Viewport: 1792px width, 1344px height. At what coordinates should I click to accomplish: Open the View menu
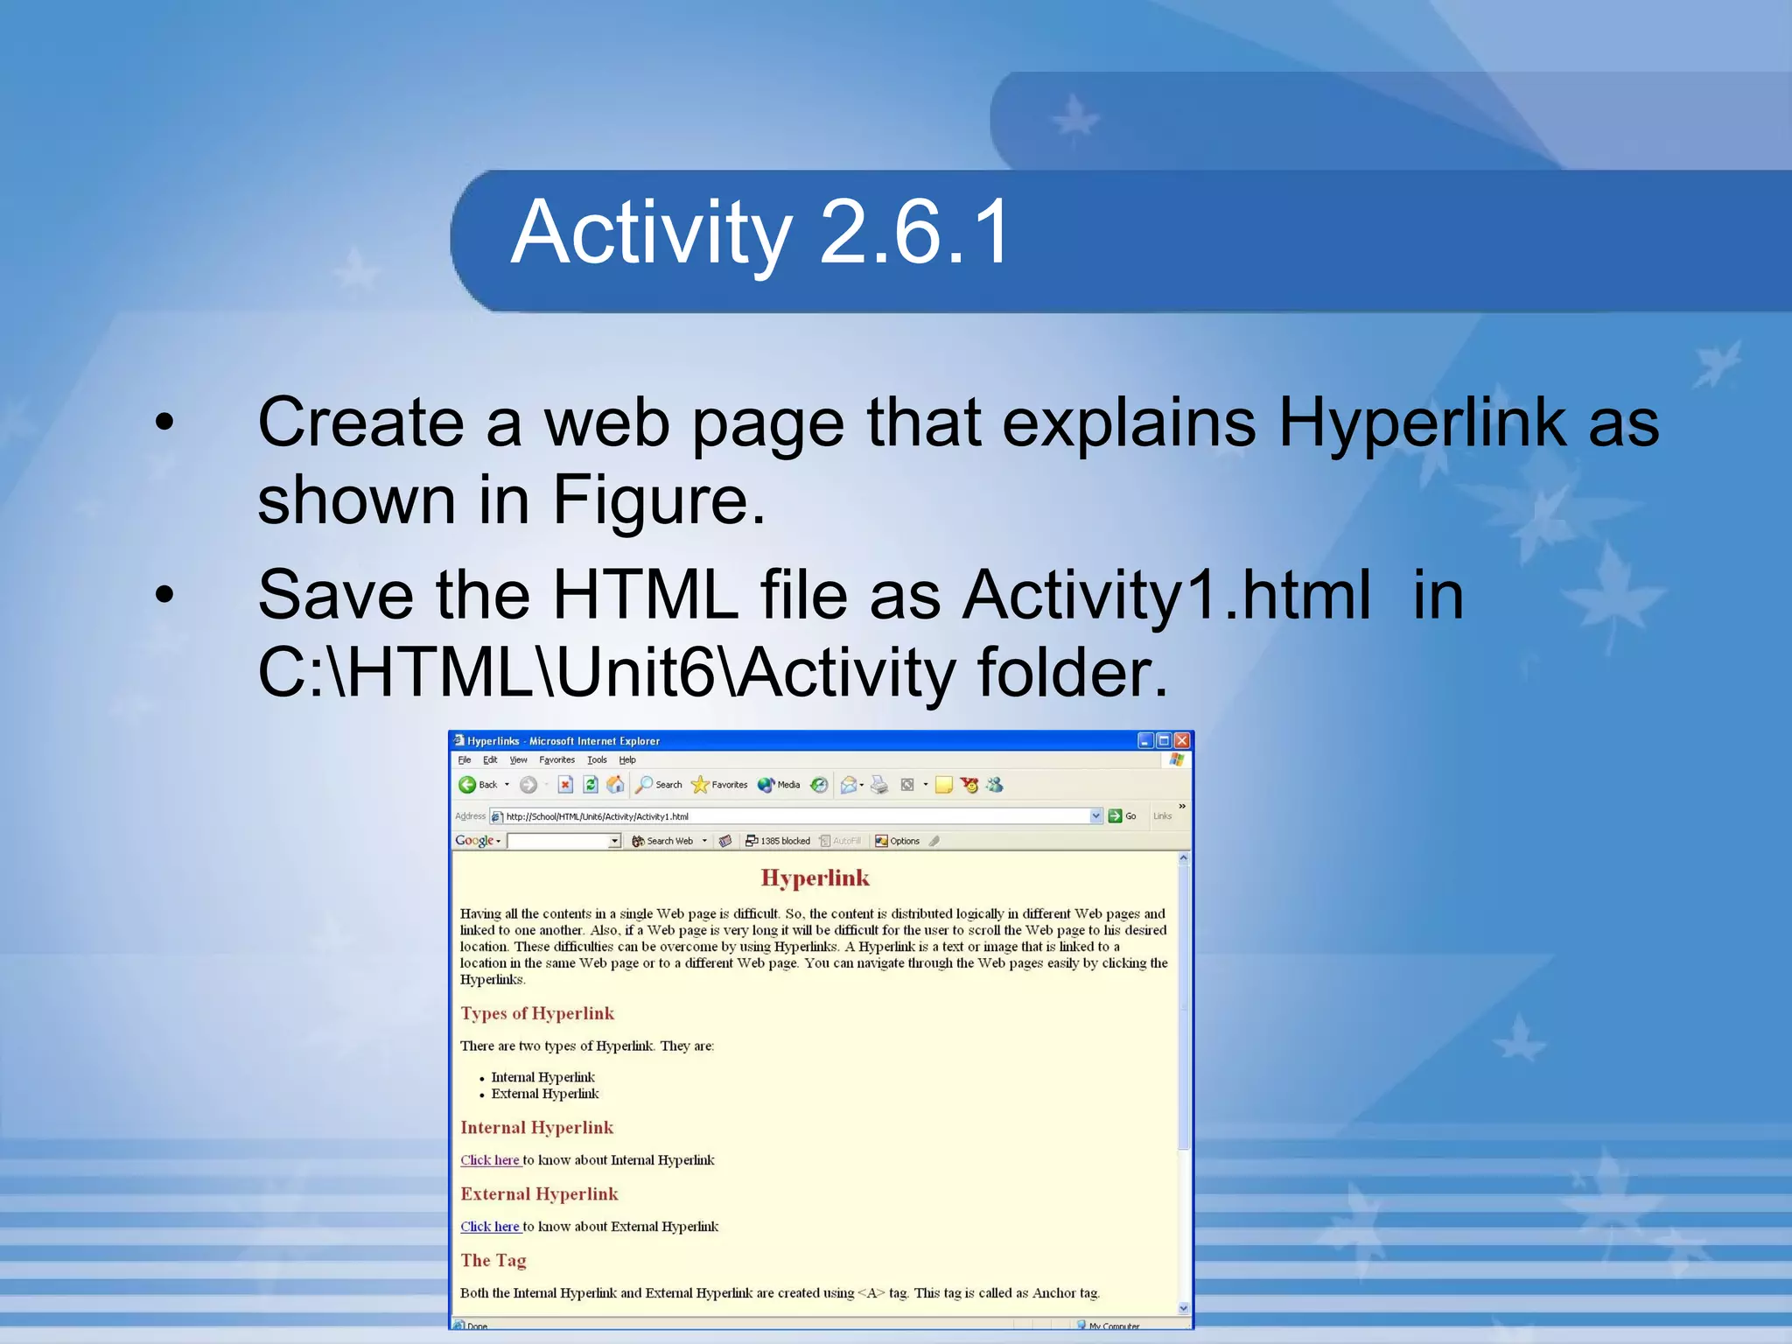519,759
